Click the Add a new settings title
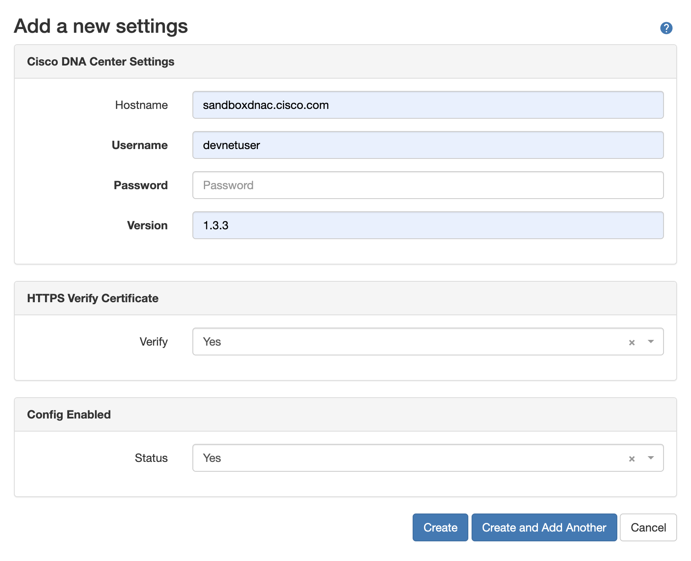Viewport: 691px width, 561px height. 101,26
